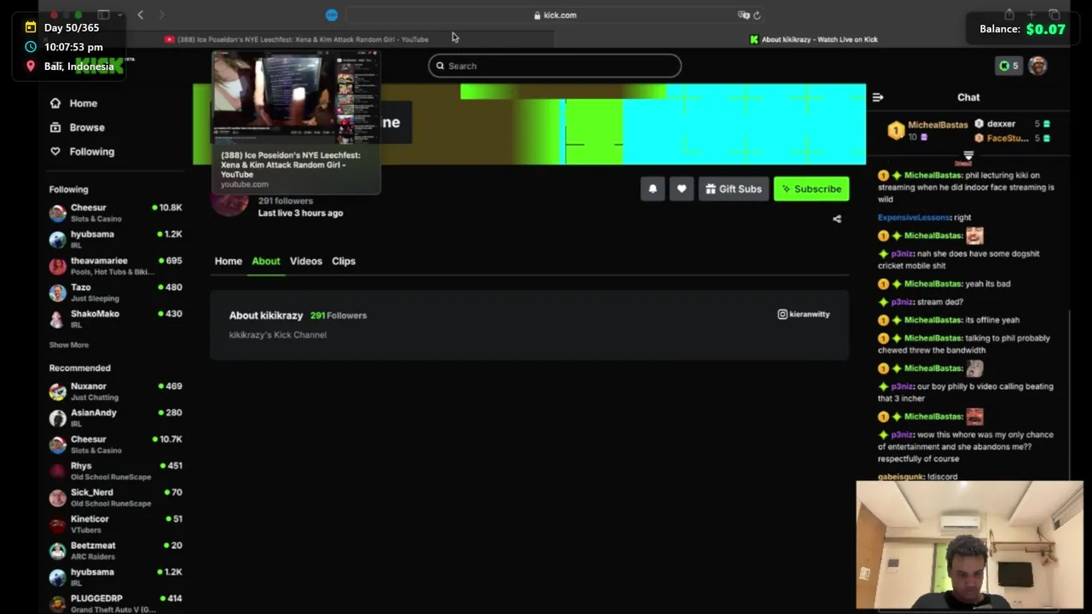Open the user profile avatar menu
The image size is (1092, 614).
pos(1037,66)
